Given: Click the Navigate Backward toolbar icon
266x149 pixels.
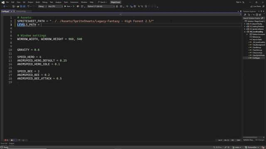Looking at the screenshot, I should (4, 7).
